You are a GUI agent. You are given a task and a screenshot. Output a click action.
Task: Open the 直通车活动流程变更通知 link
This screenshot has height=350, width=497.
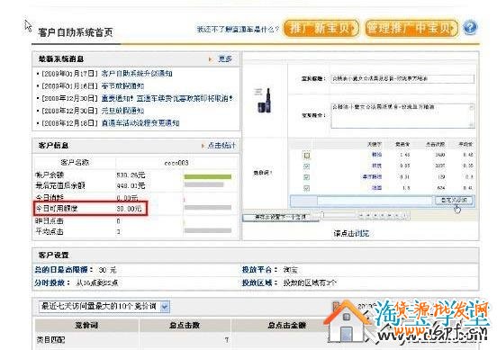[140, 123]
